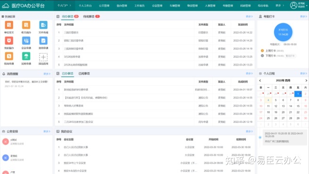309x174 pixels.
Task: Open the 文件传阅 blue quick-start icon
Action: tap(43, 25)
